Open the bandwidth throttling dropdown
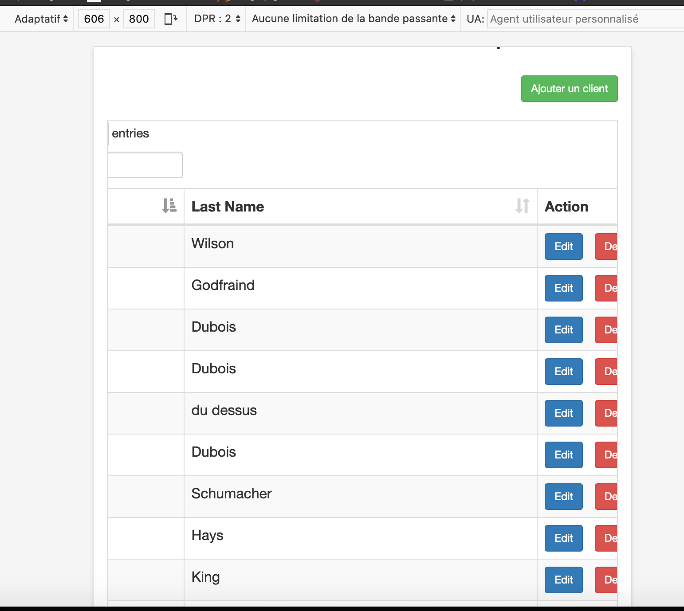This screenshot has height=611, width=684. coord(354,19)
